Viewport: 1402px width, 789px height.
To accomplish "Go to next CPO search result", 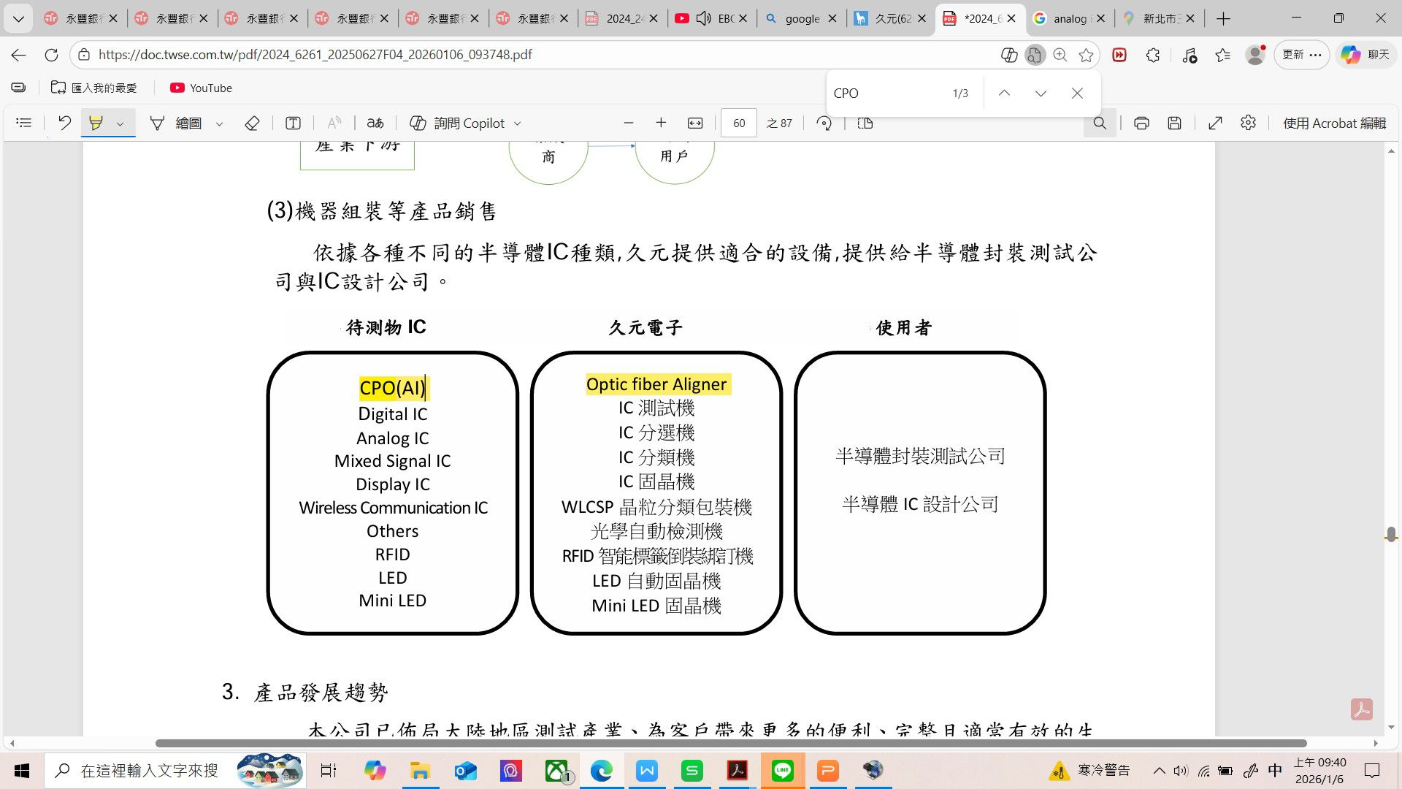I will click(x=1041, y=93).
